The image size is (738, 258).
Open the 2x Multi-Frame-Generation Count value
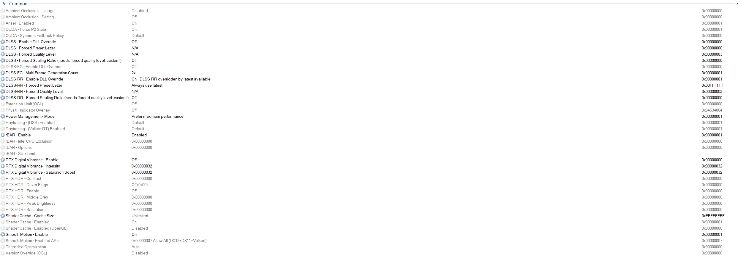click(134, 73)
